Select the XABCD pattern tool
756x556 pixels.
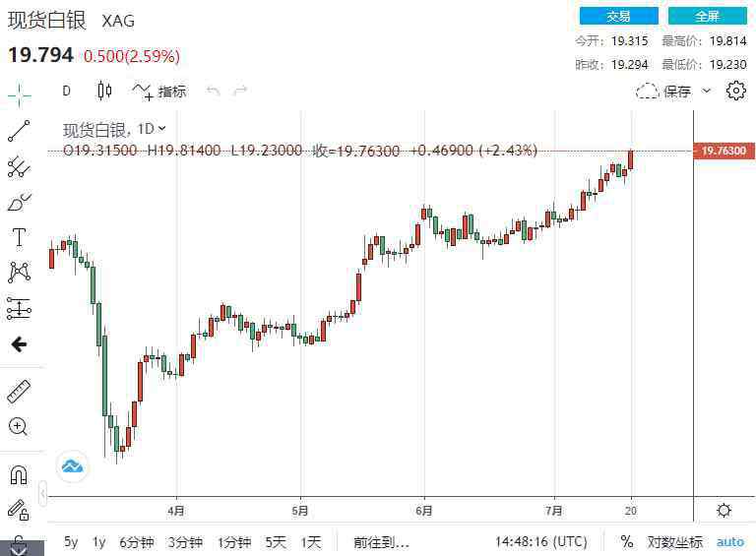click(x=20, y=273)
